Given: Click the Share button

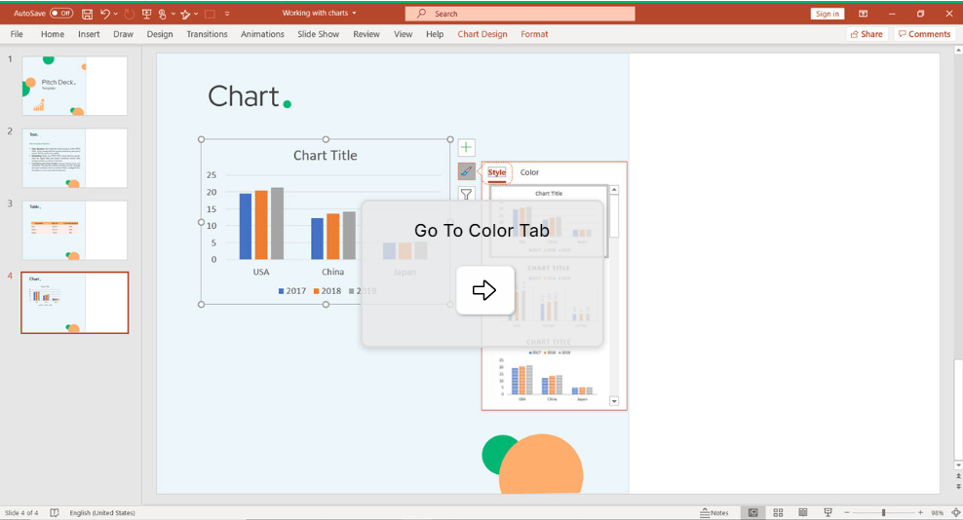Looking at the screenshot, I should tap(867, 34).
